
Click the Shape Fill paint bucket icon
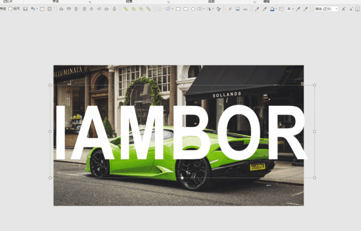272,9
